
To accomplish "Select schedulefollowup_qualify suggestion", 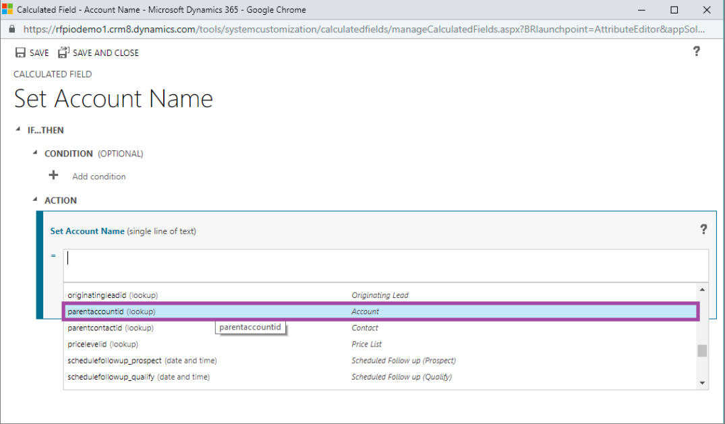I will [x=380, y=377].
